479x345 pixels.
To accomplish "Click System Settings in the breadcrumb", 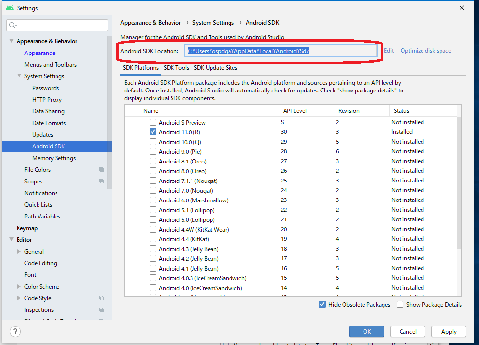I will (x=213, y=23).
